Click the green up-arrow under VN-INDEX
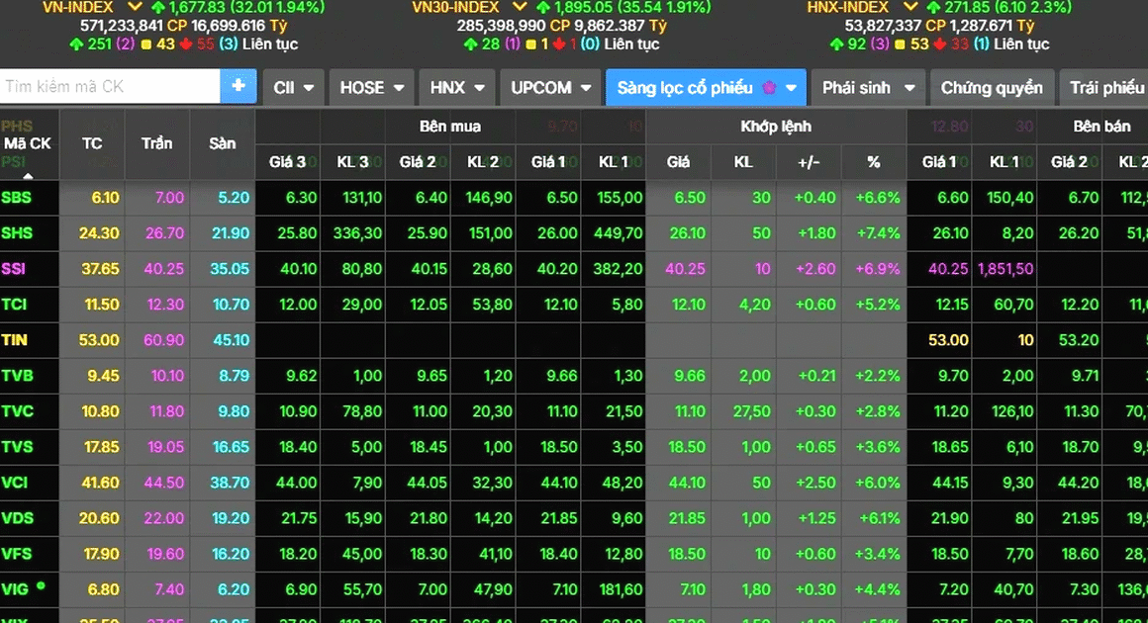Viewport: 1148px width, 623px height. (76, 44)
